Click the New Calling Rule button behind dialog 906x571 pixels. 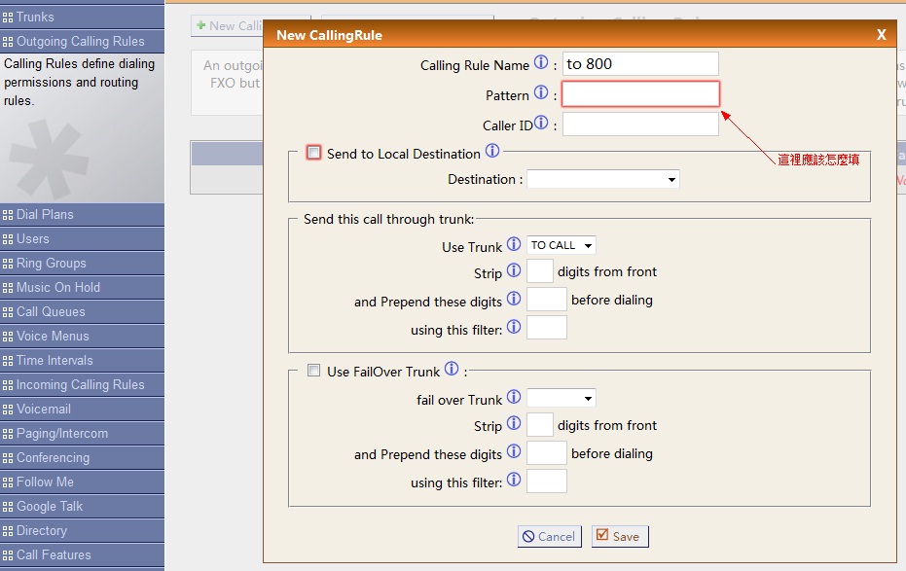[227, 26]
